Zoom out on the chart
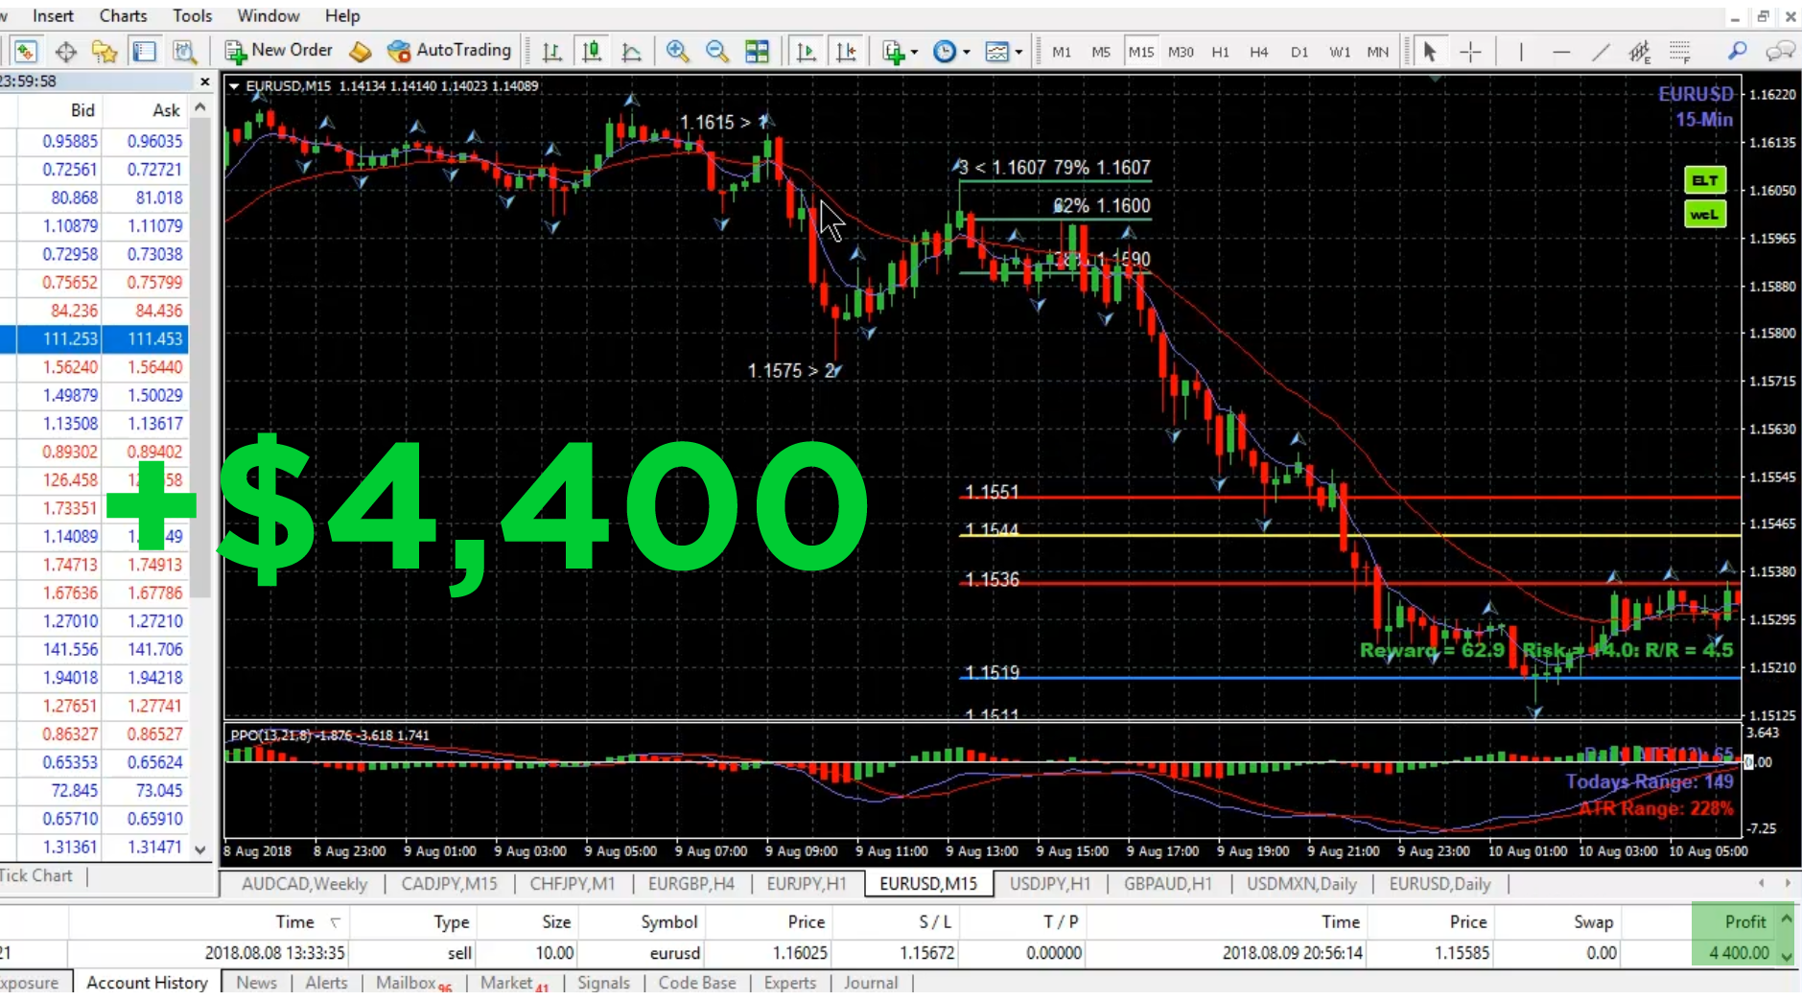 (716, 51)
